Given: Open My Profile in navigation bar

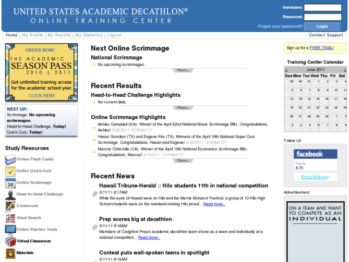Looking at the screenshot, I should point(33,35).
